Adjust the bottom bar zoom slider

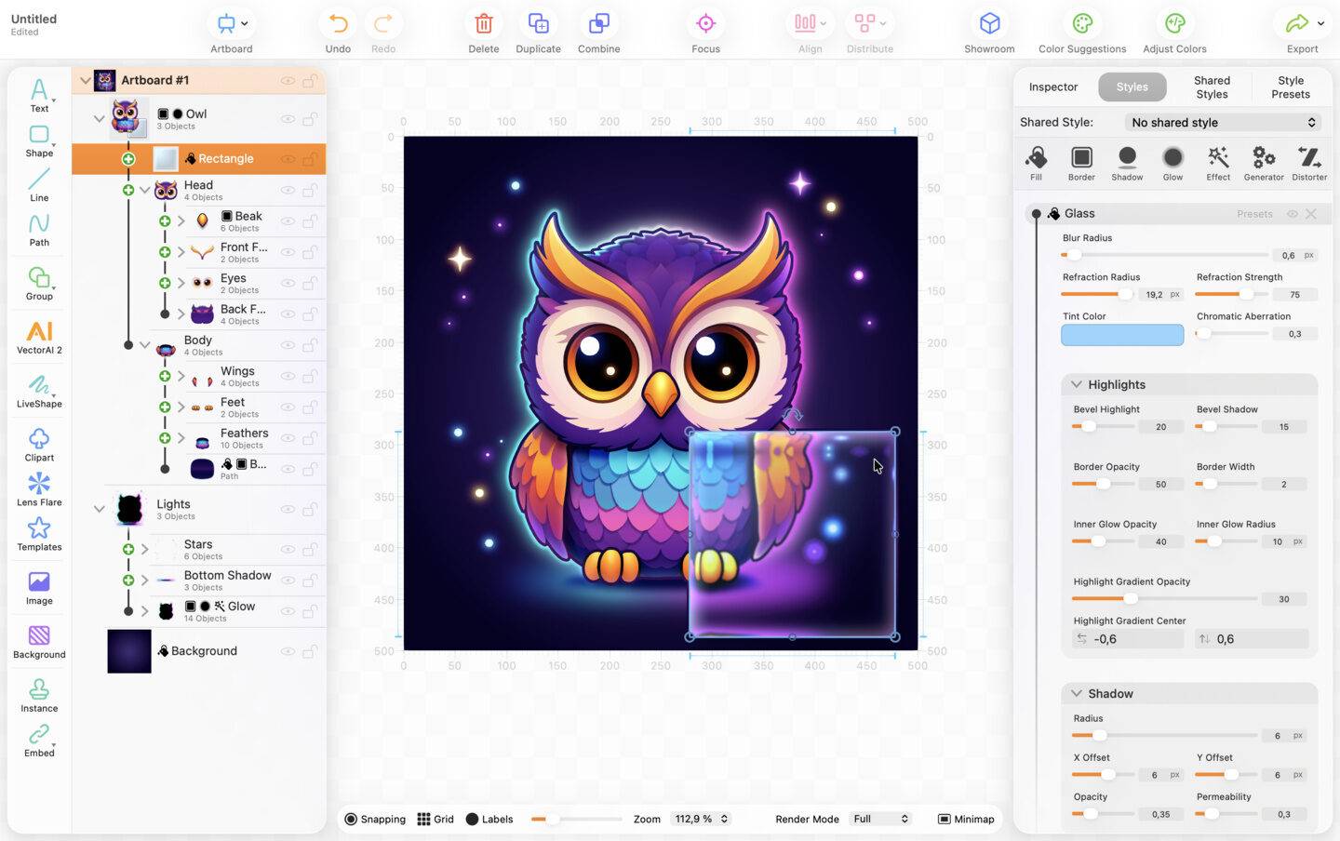[x=576, y=819]
